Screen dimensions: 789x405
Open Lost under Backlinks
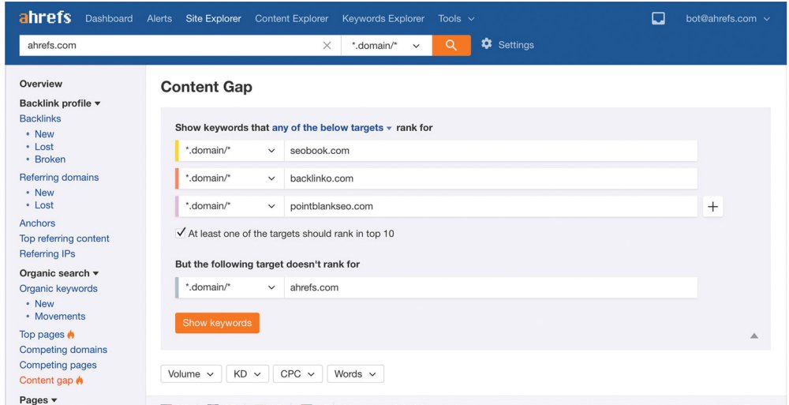tap(43, 147)
